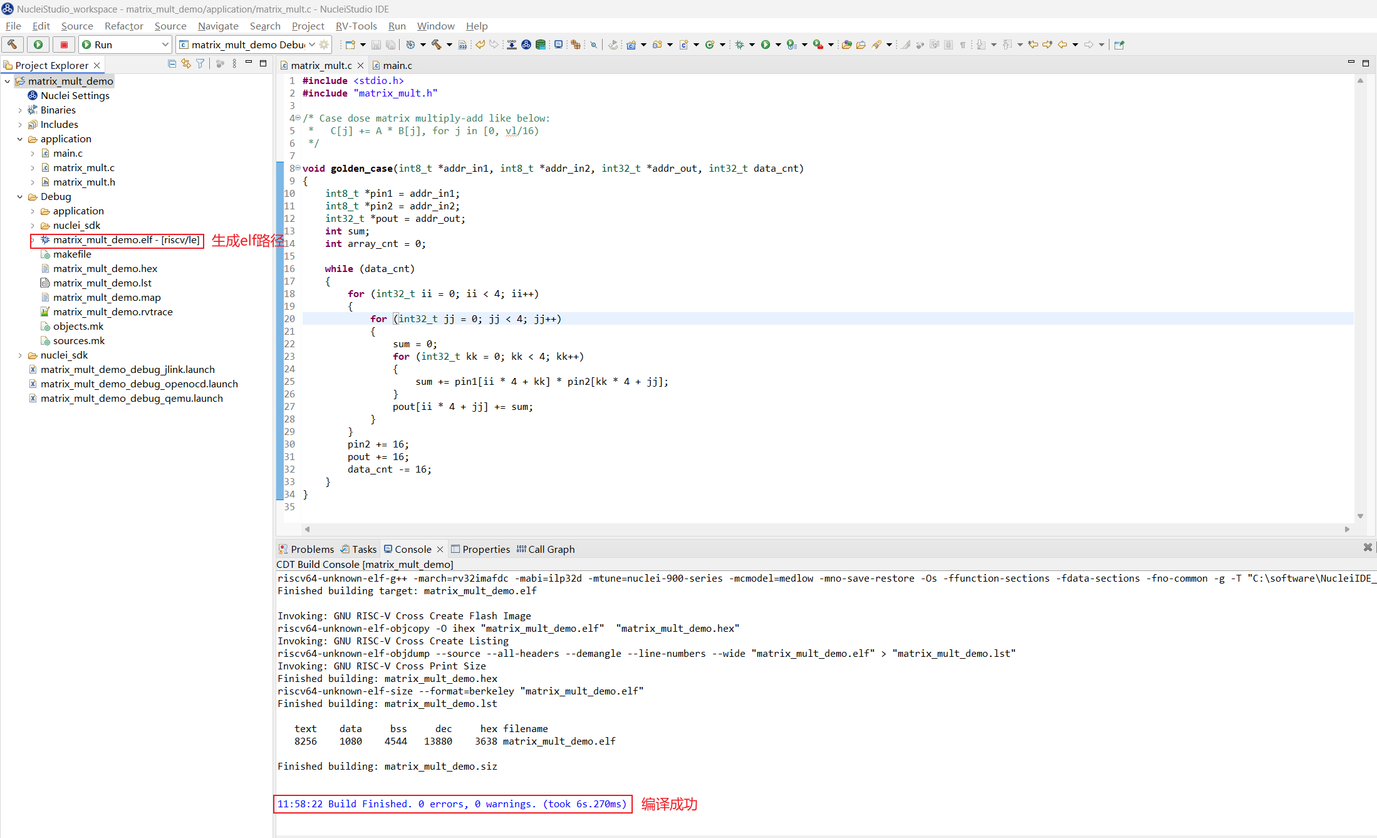Click the green Launch button on the launch bar

[38, 45]
